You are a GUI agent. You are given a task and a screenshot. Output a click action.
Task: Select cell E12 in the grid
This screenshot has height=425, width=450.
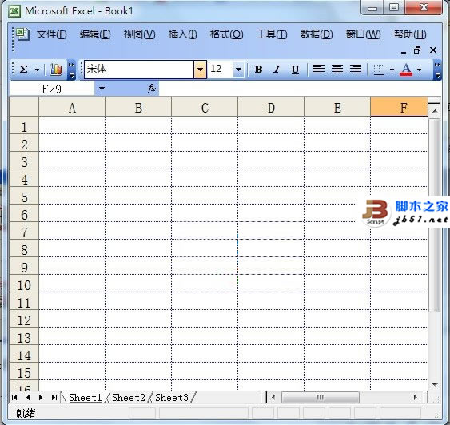337,319
